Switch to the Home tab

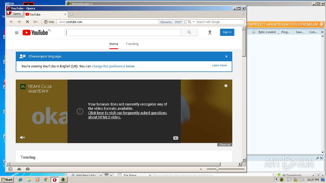tap(114, 44)
